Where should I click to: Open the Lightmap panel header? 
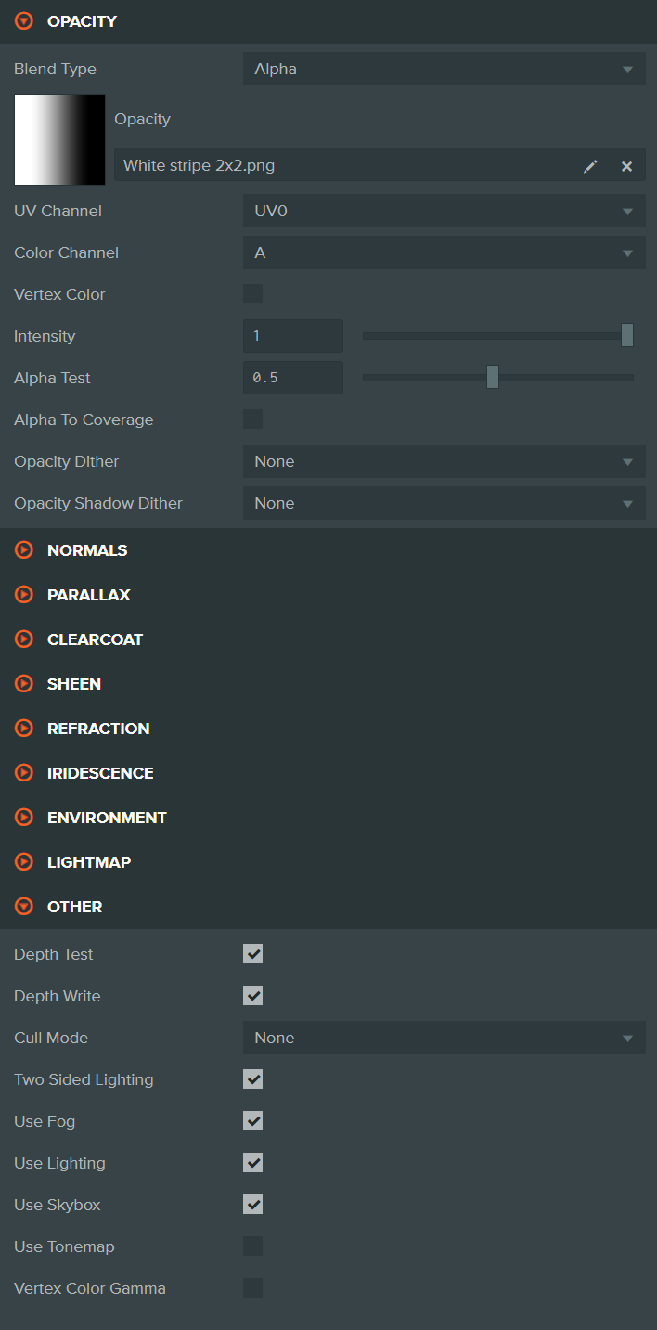tap(89, 862)
